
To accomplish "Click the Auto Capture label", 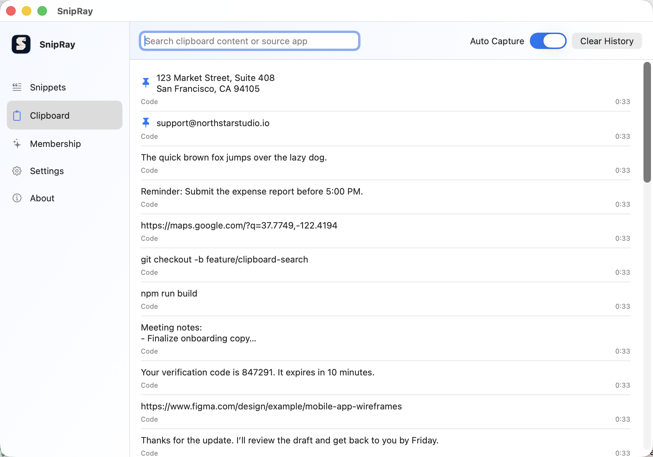I will tap(497, 41).
